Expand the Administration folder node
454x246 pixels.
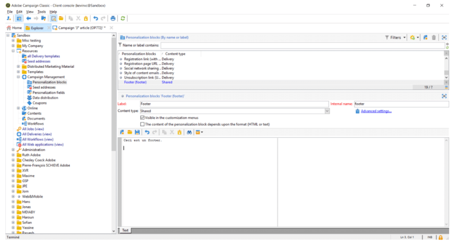point(13,150)
